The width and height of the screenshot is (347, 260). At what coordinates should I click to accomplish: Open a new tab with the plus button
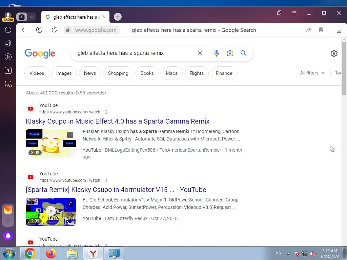coord(118,17)
